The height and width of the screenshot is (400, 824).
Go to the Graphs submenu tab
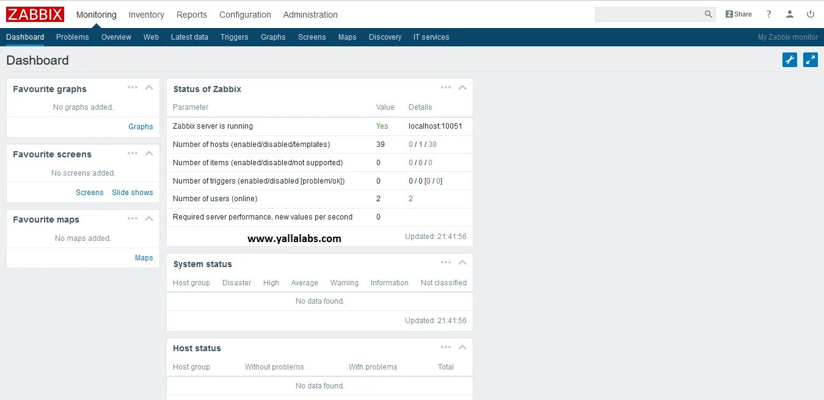coord(273,37)
